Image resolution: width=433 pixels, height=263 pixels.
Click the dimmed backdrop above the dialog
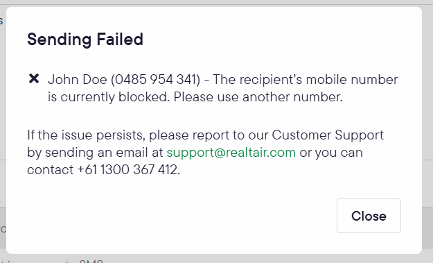(216, 3)
